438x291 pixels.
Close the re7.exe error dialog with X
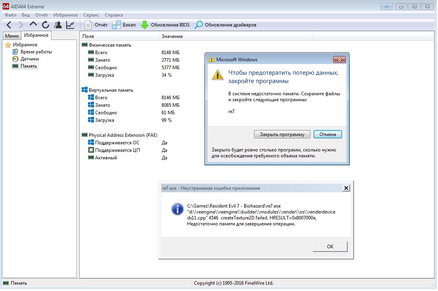pos(346,189)
